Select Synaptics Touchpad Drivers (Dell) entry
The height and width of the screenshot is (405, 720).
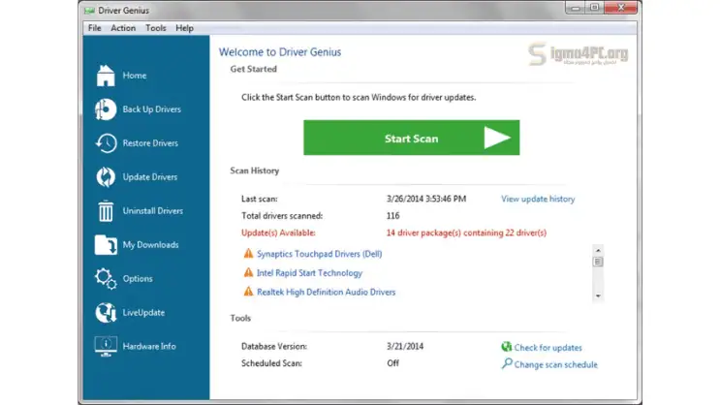319,254
